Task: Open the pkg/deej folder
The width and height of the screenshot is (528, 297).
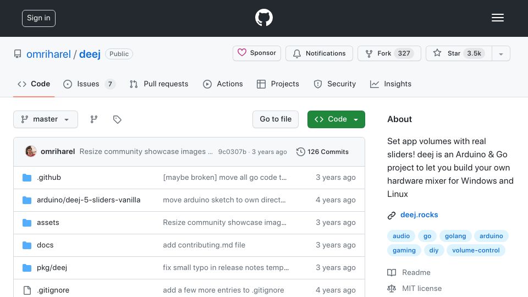Action: coord(52,268)
